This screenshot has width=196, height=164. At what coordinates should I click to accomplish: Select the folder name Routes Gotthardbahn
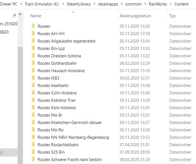[57, 63]
